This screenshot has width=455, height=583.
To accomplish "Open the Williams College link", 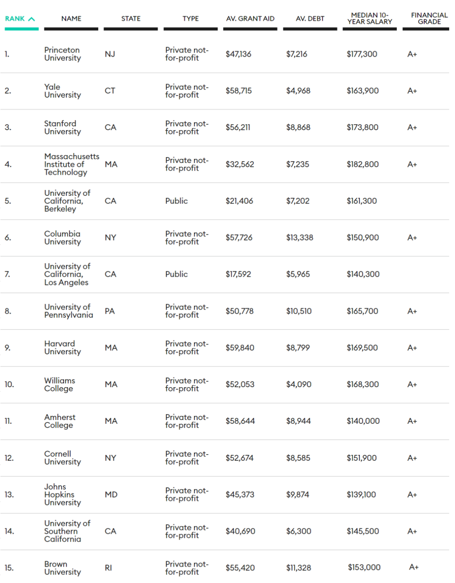I will tap(59, 384).
